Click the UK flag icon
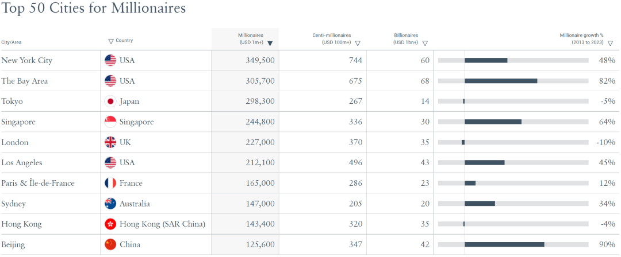This screenshot has width=621, height=257. pyautogui.click(x=110, y=142)
